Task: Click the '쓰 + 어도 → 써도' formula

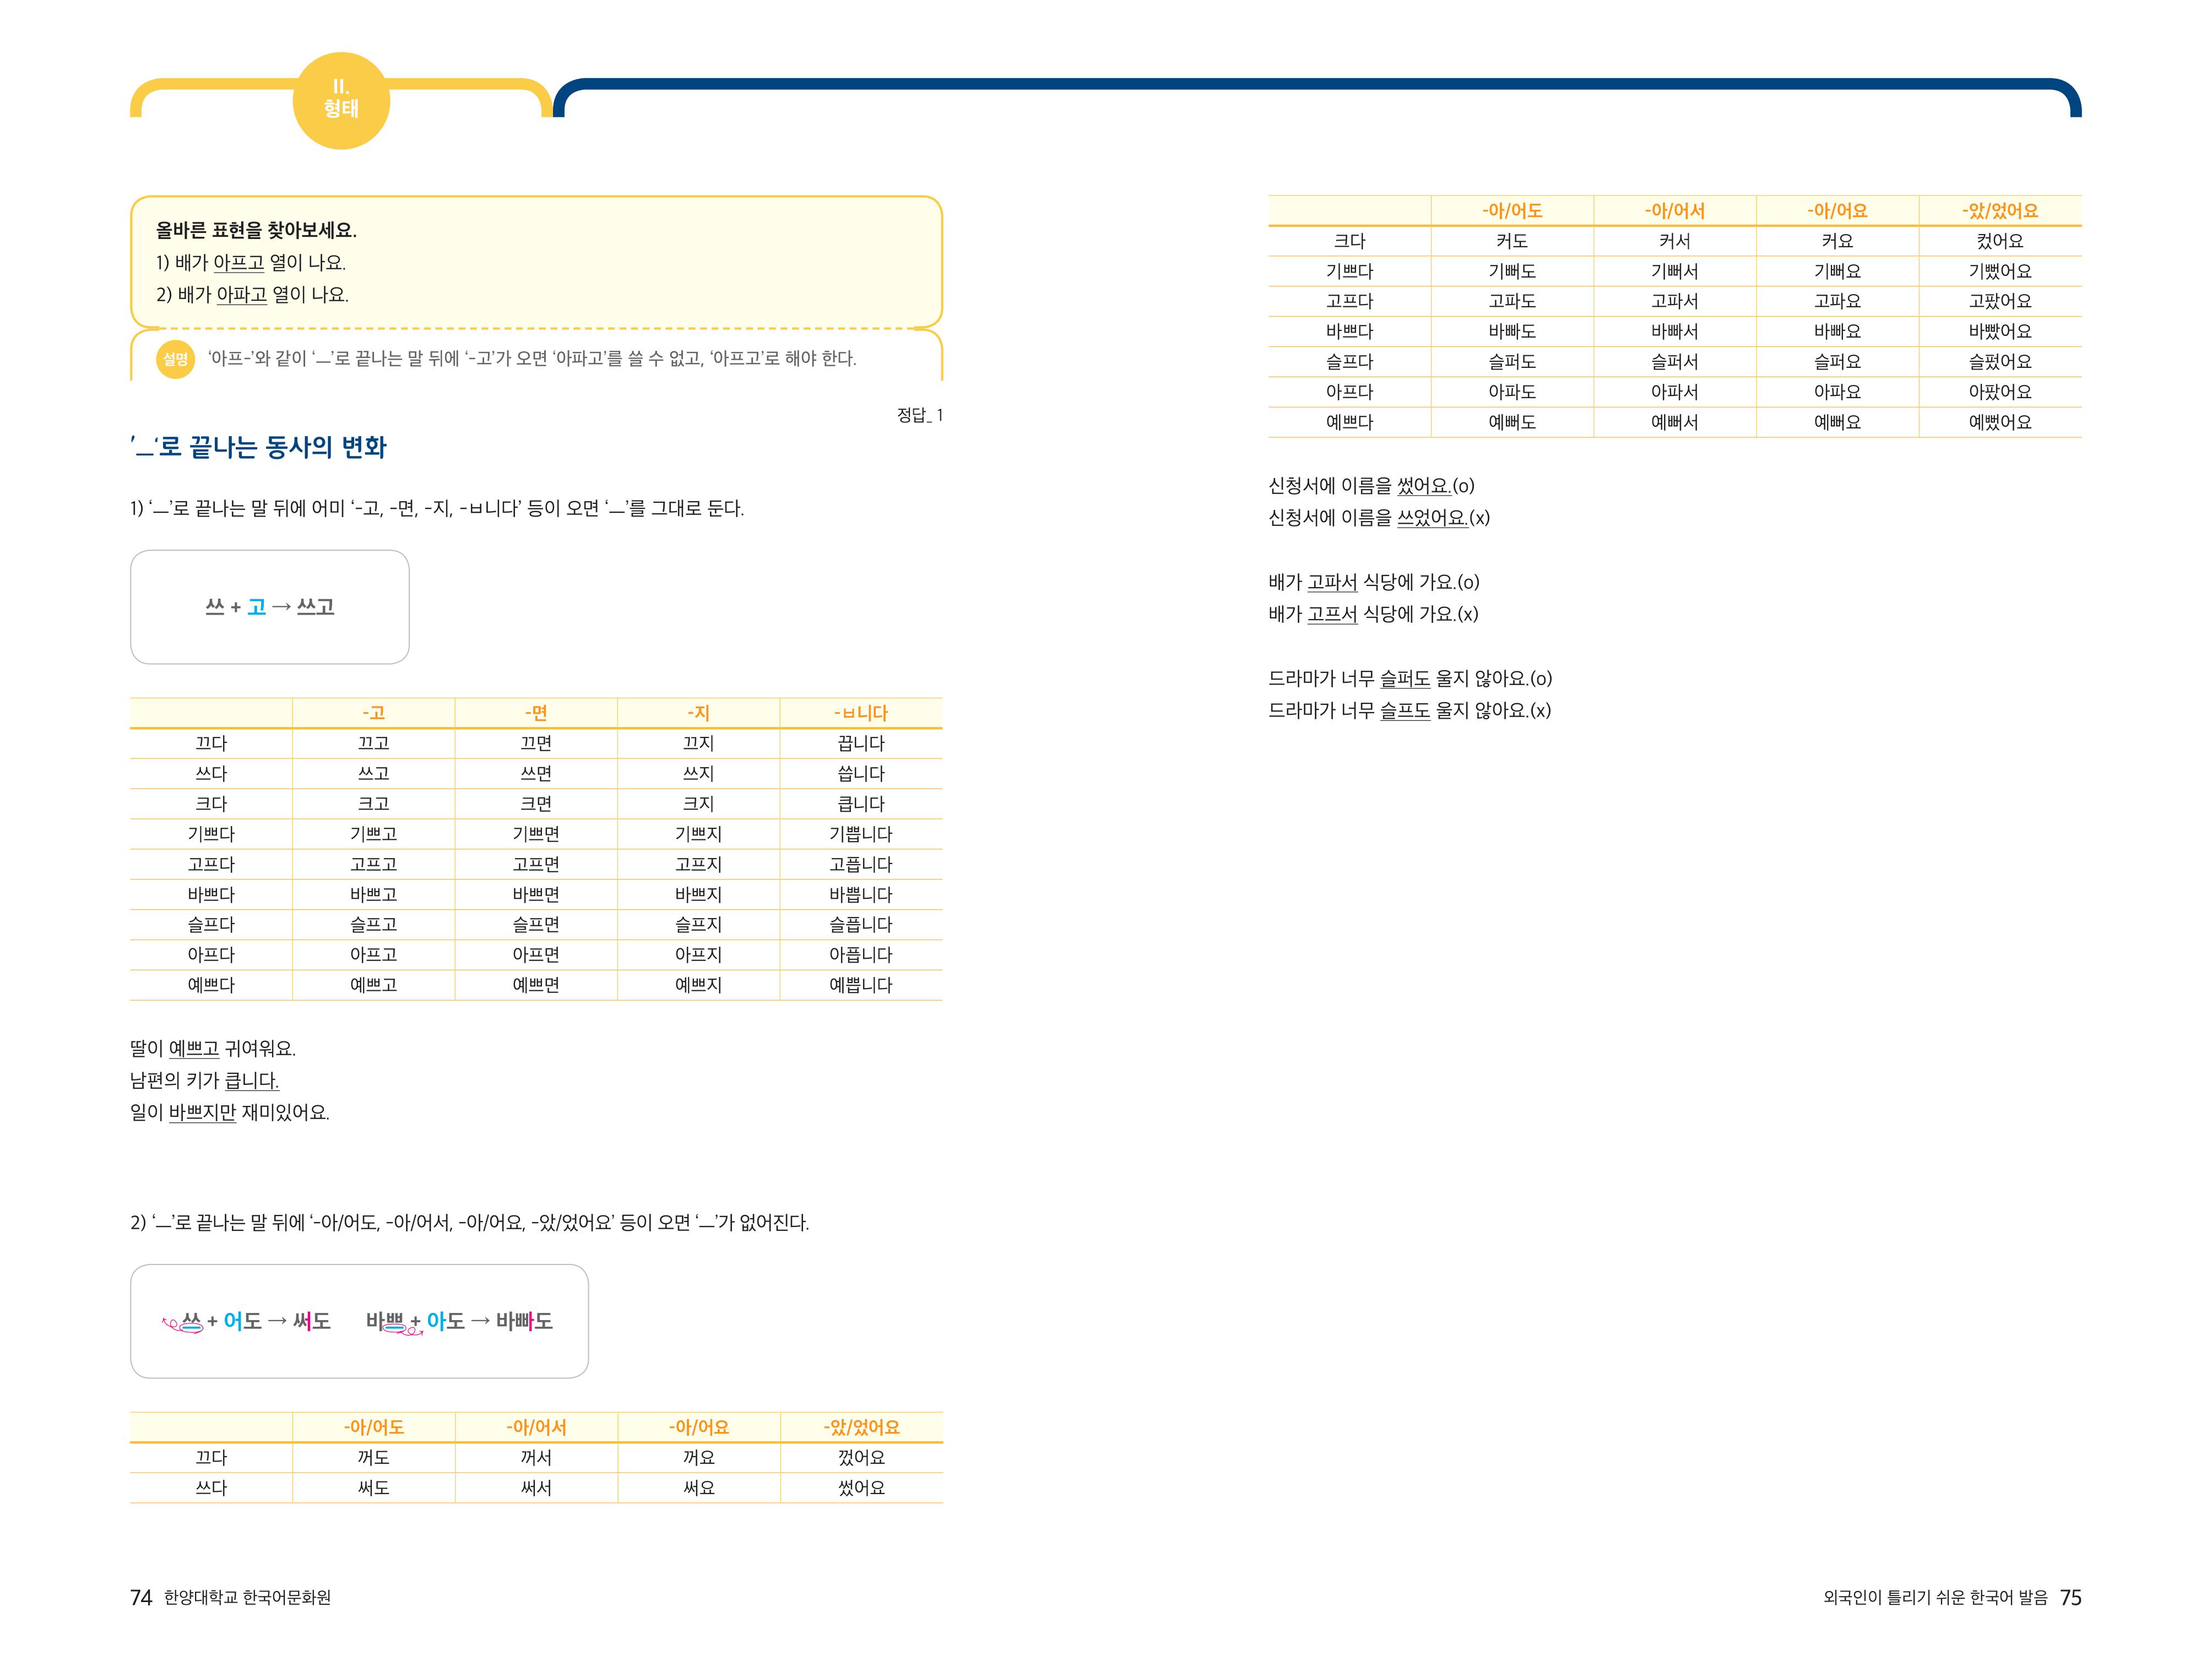Action: 247,1321
